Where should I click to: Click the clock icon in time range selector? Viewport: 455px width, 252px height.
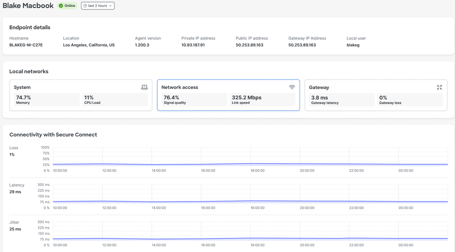85,6
